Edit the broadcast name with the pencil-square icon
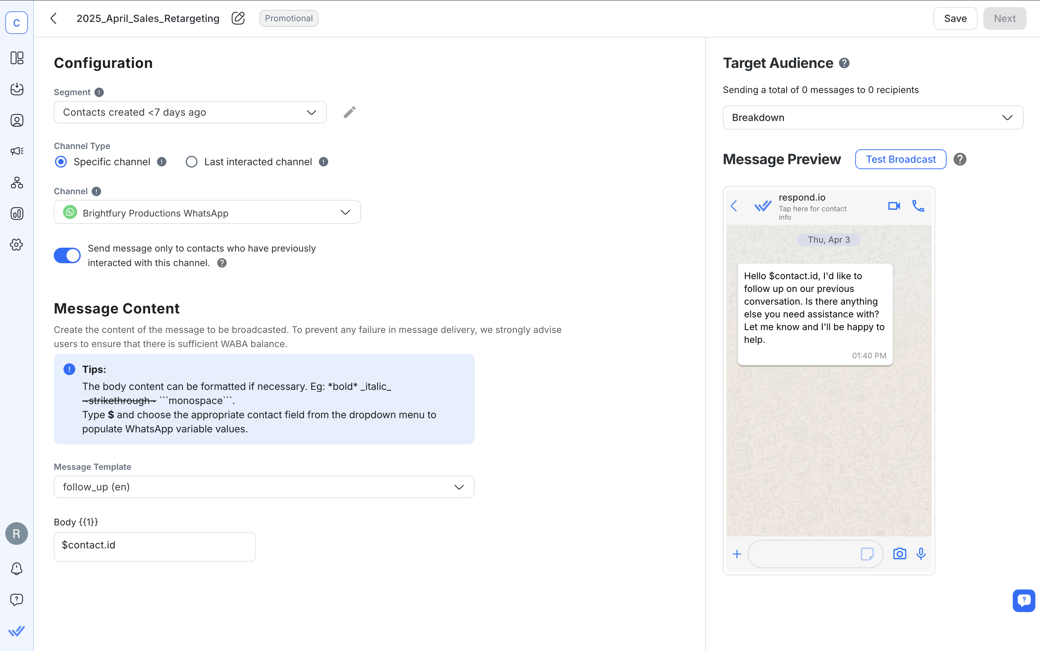The height and width of the screenshot is (651, 1040). tap(238, 18)
